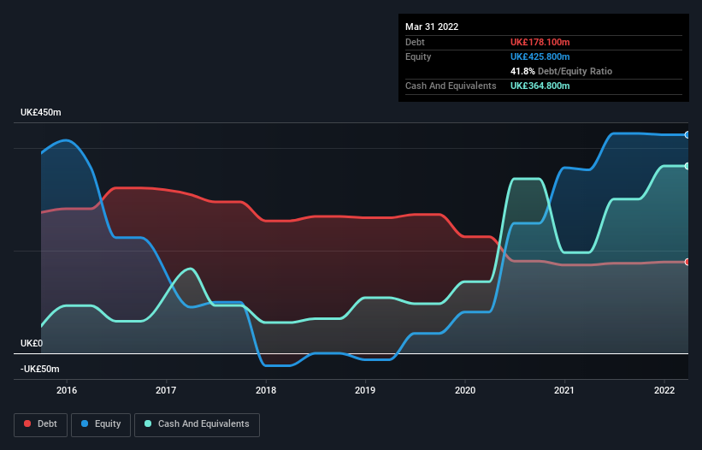This screenshot has width=702, height=450.
Task: Click the -UK£50m axis label
Action: tap(40, 369)
